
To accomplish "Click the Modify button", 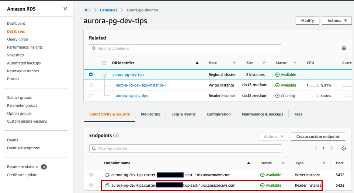I will tap(308, 21).
